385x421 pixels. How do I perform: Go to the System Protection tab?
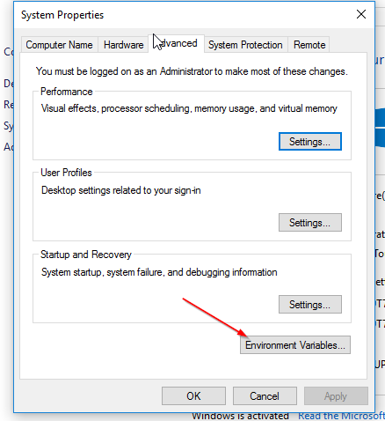click(x=245, y=45)
